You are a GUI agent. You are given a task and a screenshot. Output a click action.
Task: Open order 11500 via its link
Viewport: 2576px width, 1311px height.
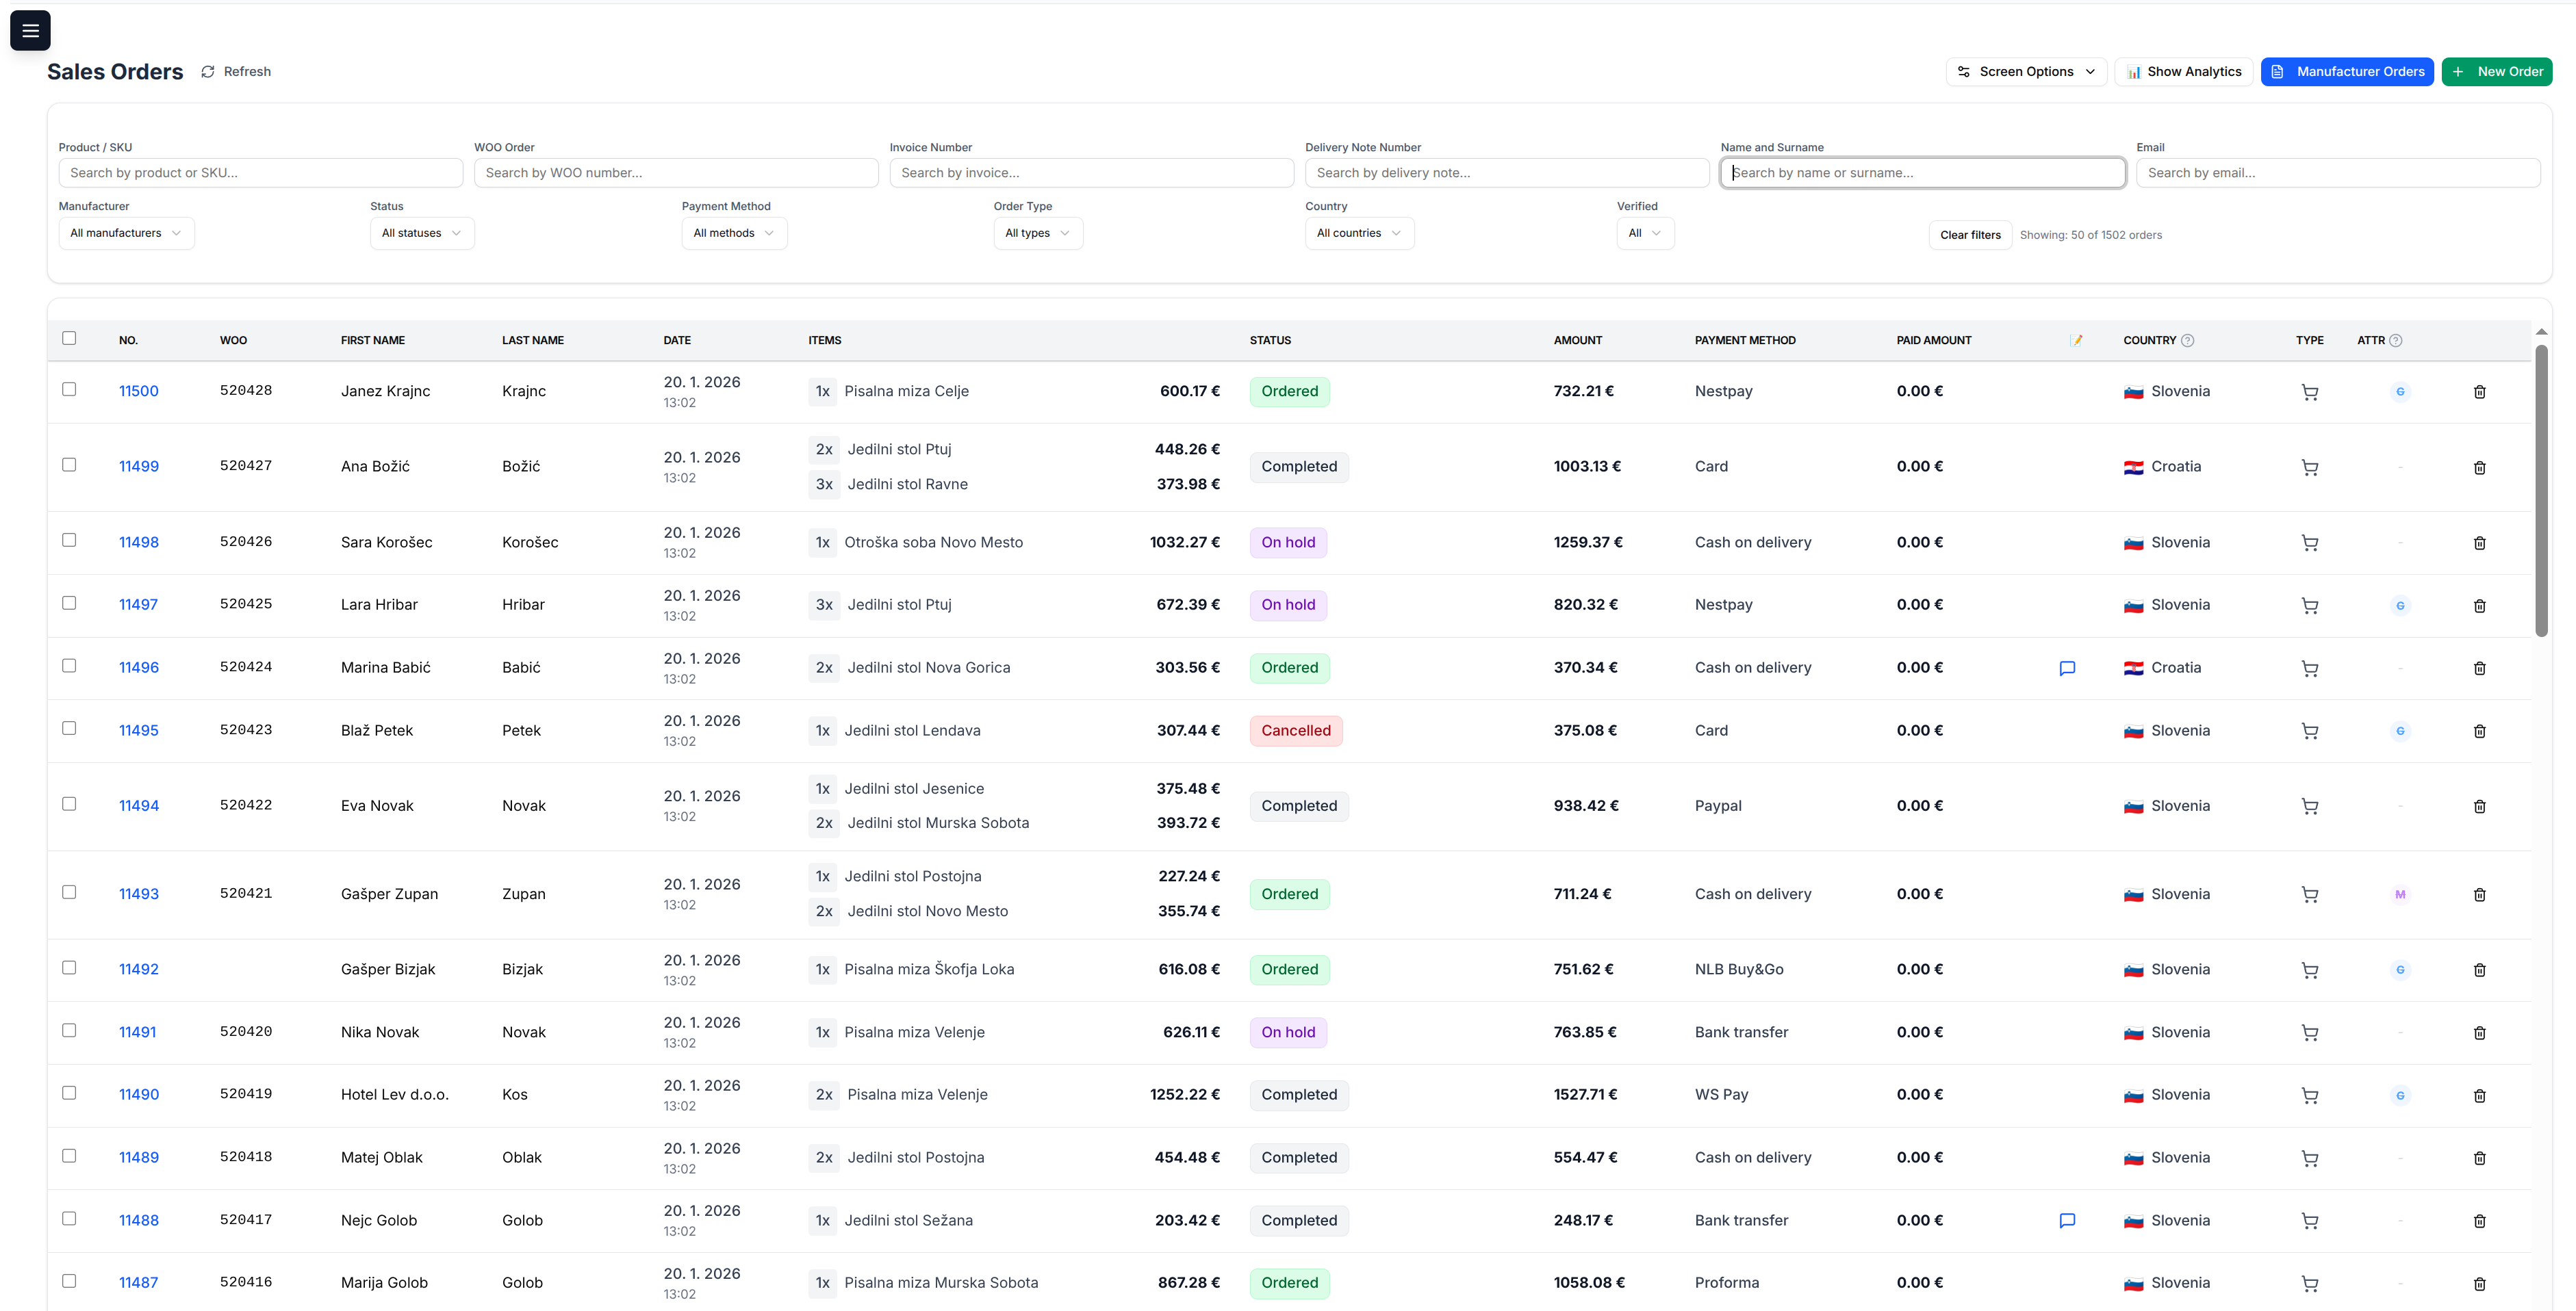(x=138, y=391)
